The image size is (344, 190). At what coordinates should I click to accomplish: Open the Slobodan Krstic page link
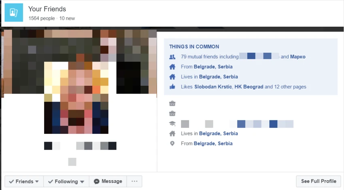click(213, 87)
